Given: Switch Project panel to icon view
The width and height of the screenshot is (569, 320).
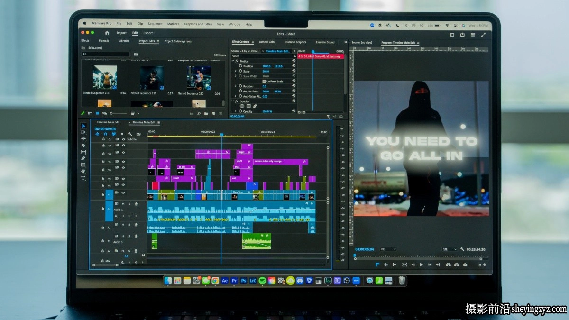Looking at the screenshot, I should [98, 113].
